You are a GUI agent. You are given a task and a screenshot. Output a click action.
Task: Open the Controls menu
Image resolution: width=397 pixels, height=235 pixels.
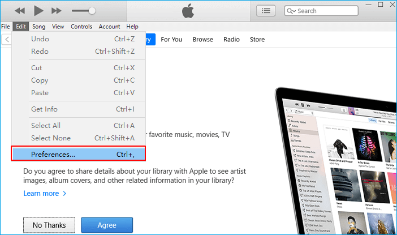[x=81, y=27]
